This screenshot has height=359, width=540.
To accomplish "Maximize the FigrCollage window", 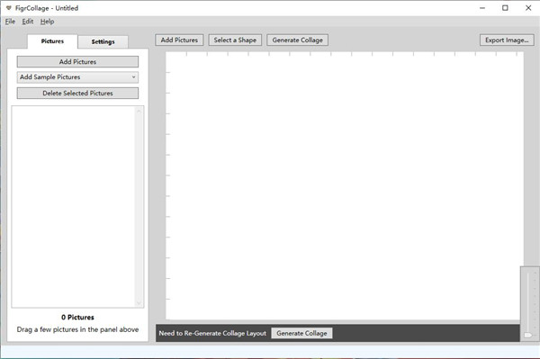I will click(505, 8).
